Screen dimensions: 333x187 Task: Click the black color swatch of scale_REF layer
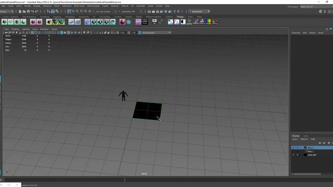[305, 155]
